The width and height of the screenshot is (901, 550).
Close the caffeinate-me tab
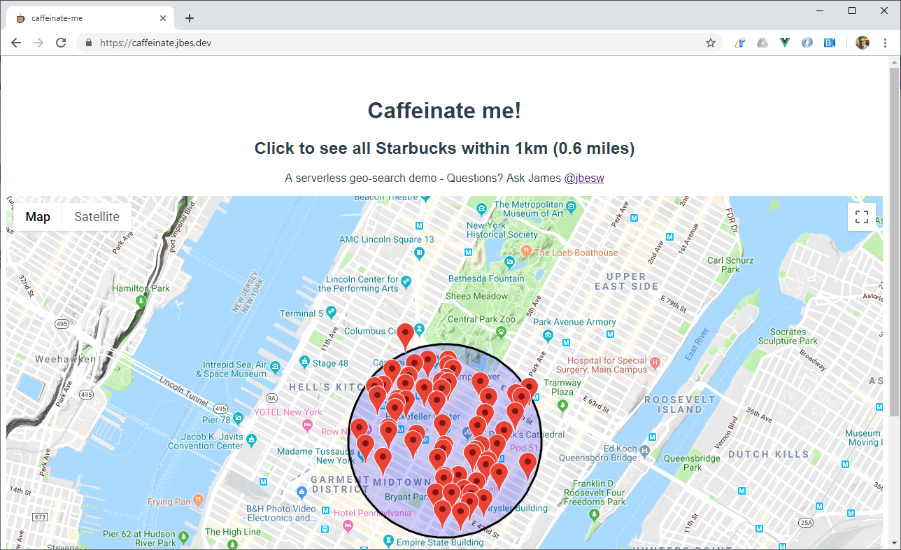click(x=163, y=18)
